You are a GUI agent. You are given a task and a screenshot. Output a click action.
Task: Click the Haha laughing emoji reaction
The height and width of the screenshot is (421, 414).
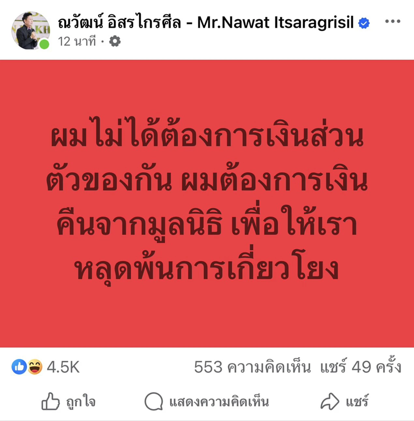(35, 367)
